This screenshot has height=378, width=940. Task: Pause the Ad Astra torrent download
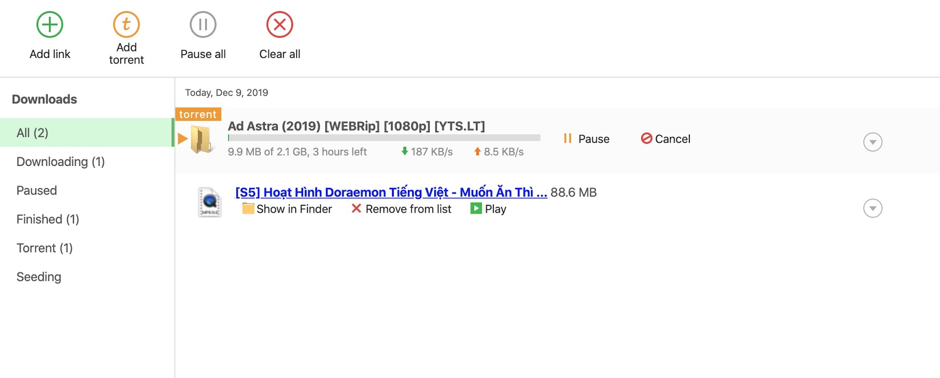pyautogui.click(x=586, y=139)
